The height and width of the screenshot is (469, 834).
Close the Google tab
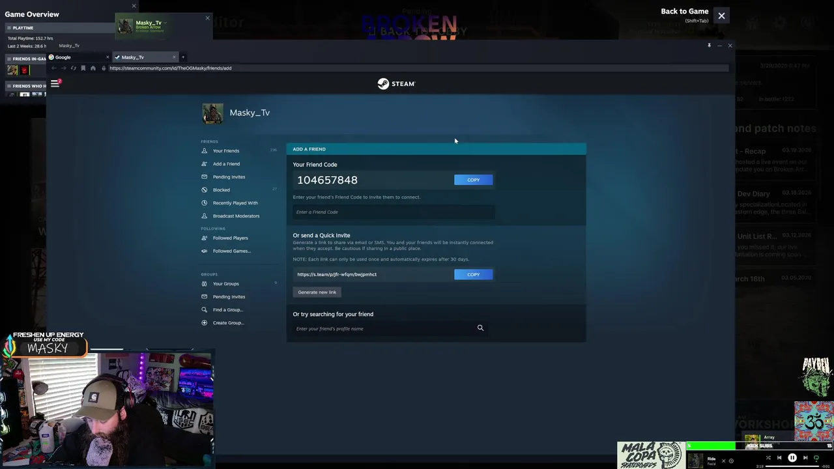[108, 57]
